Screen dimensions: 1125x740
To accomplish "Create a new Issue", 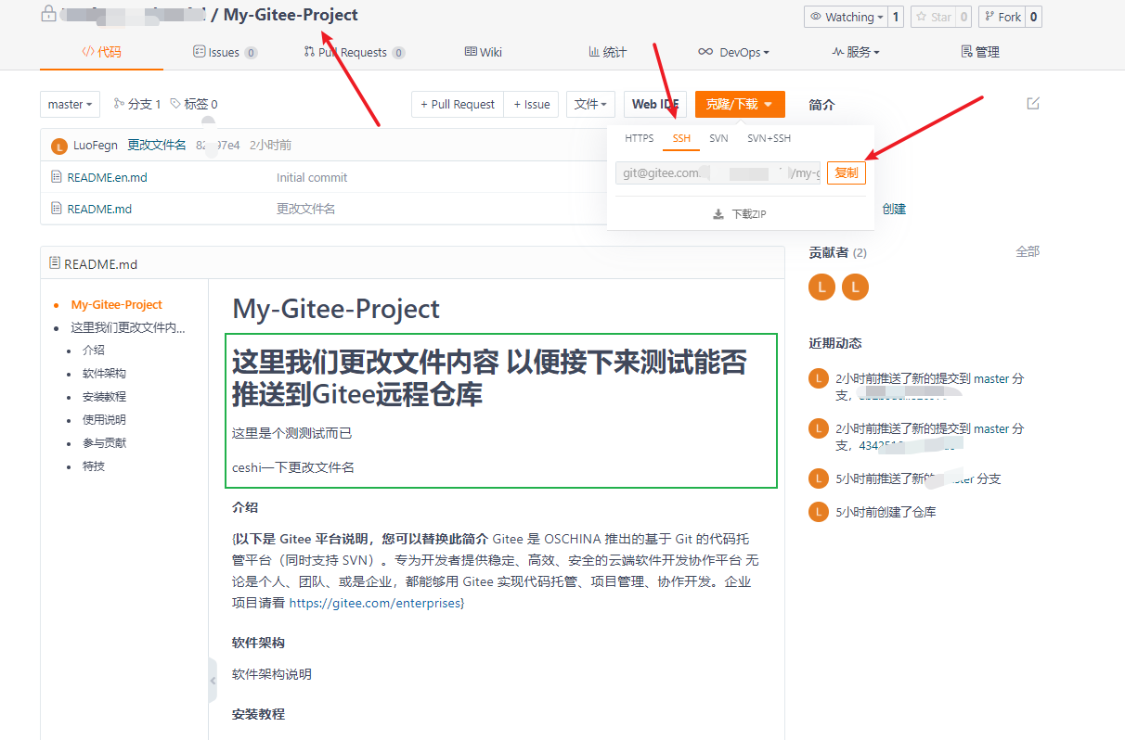I will coord(532,104).
